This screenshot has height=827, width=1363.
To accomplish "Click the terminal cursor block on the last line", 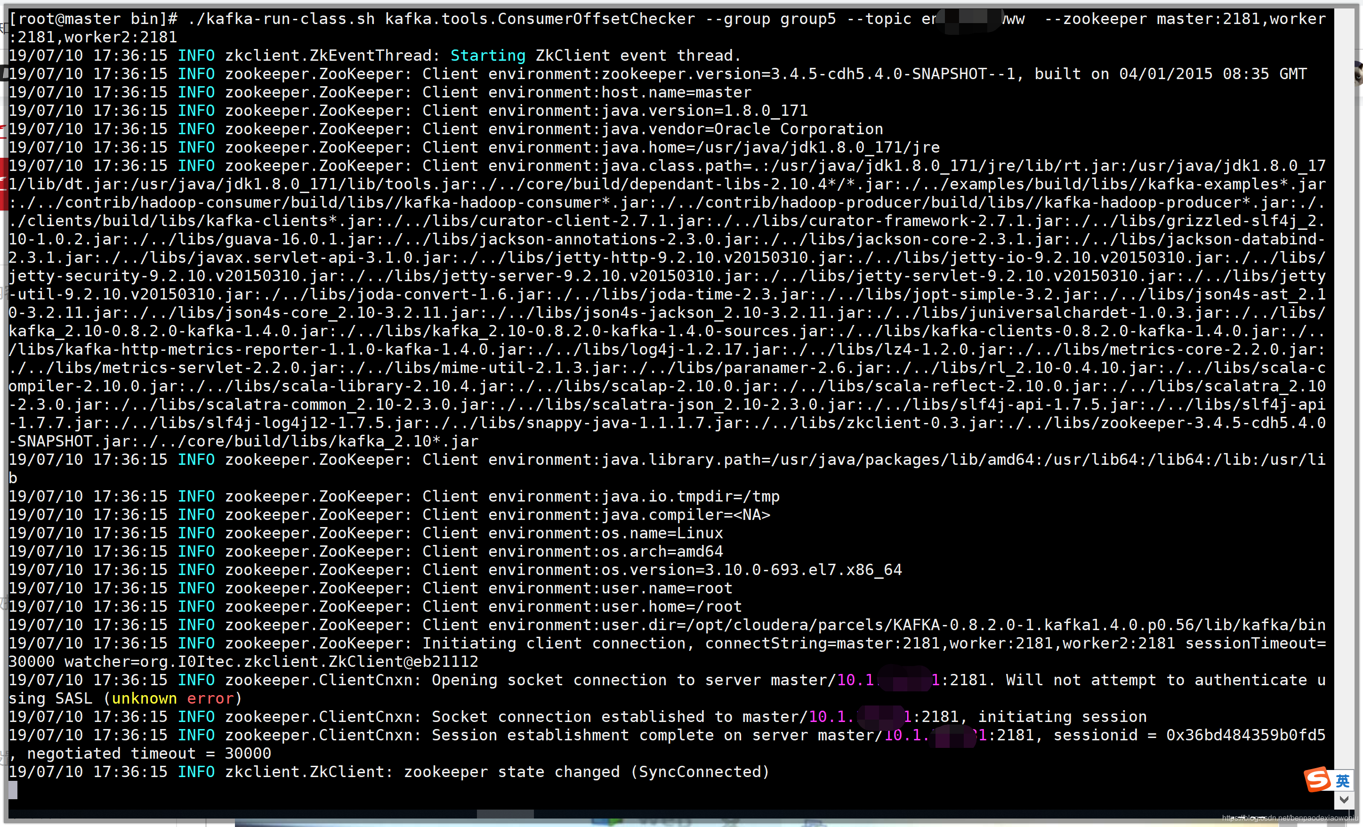I will (x=13, y=790).
